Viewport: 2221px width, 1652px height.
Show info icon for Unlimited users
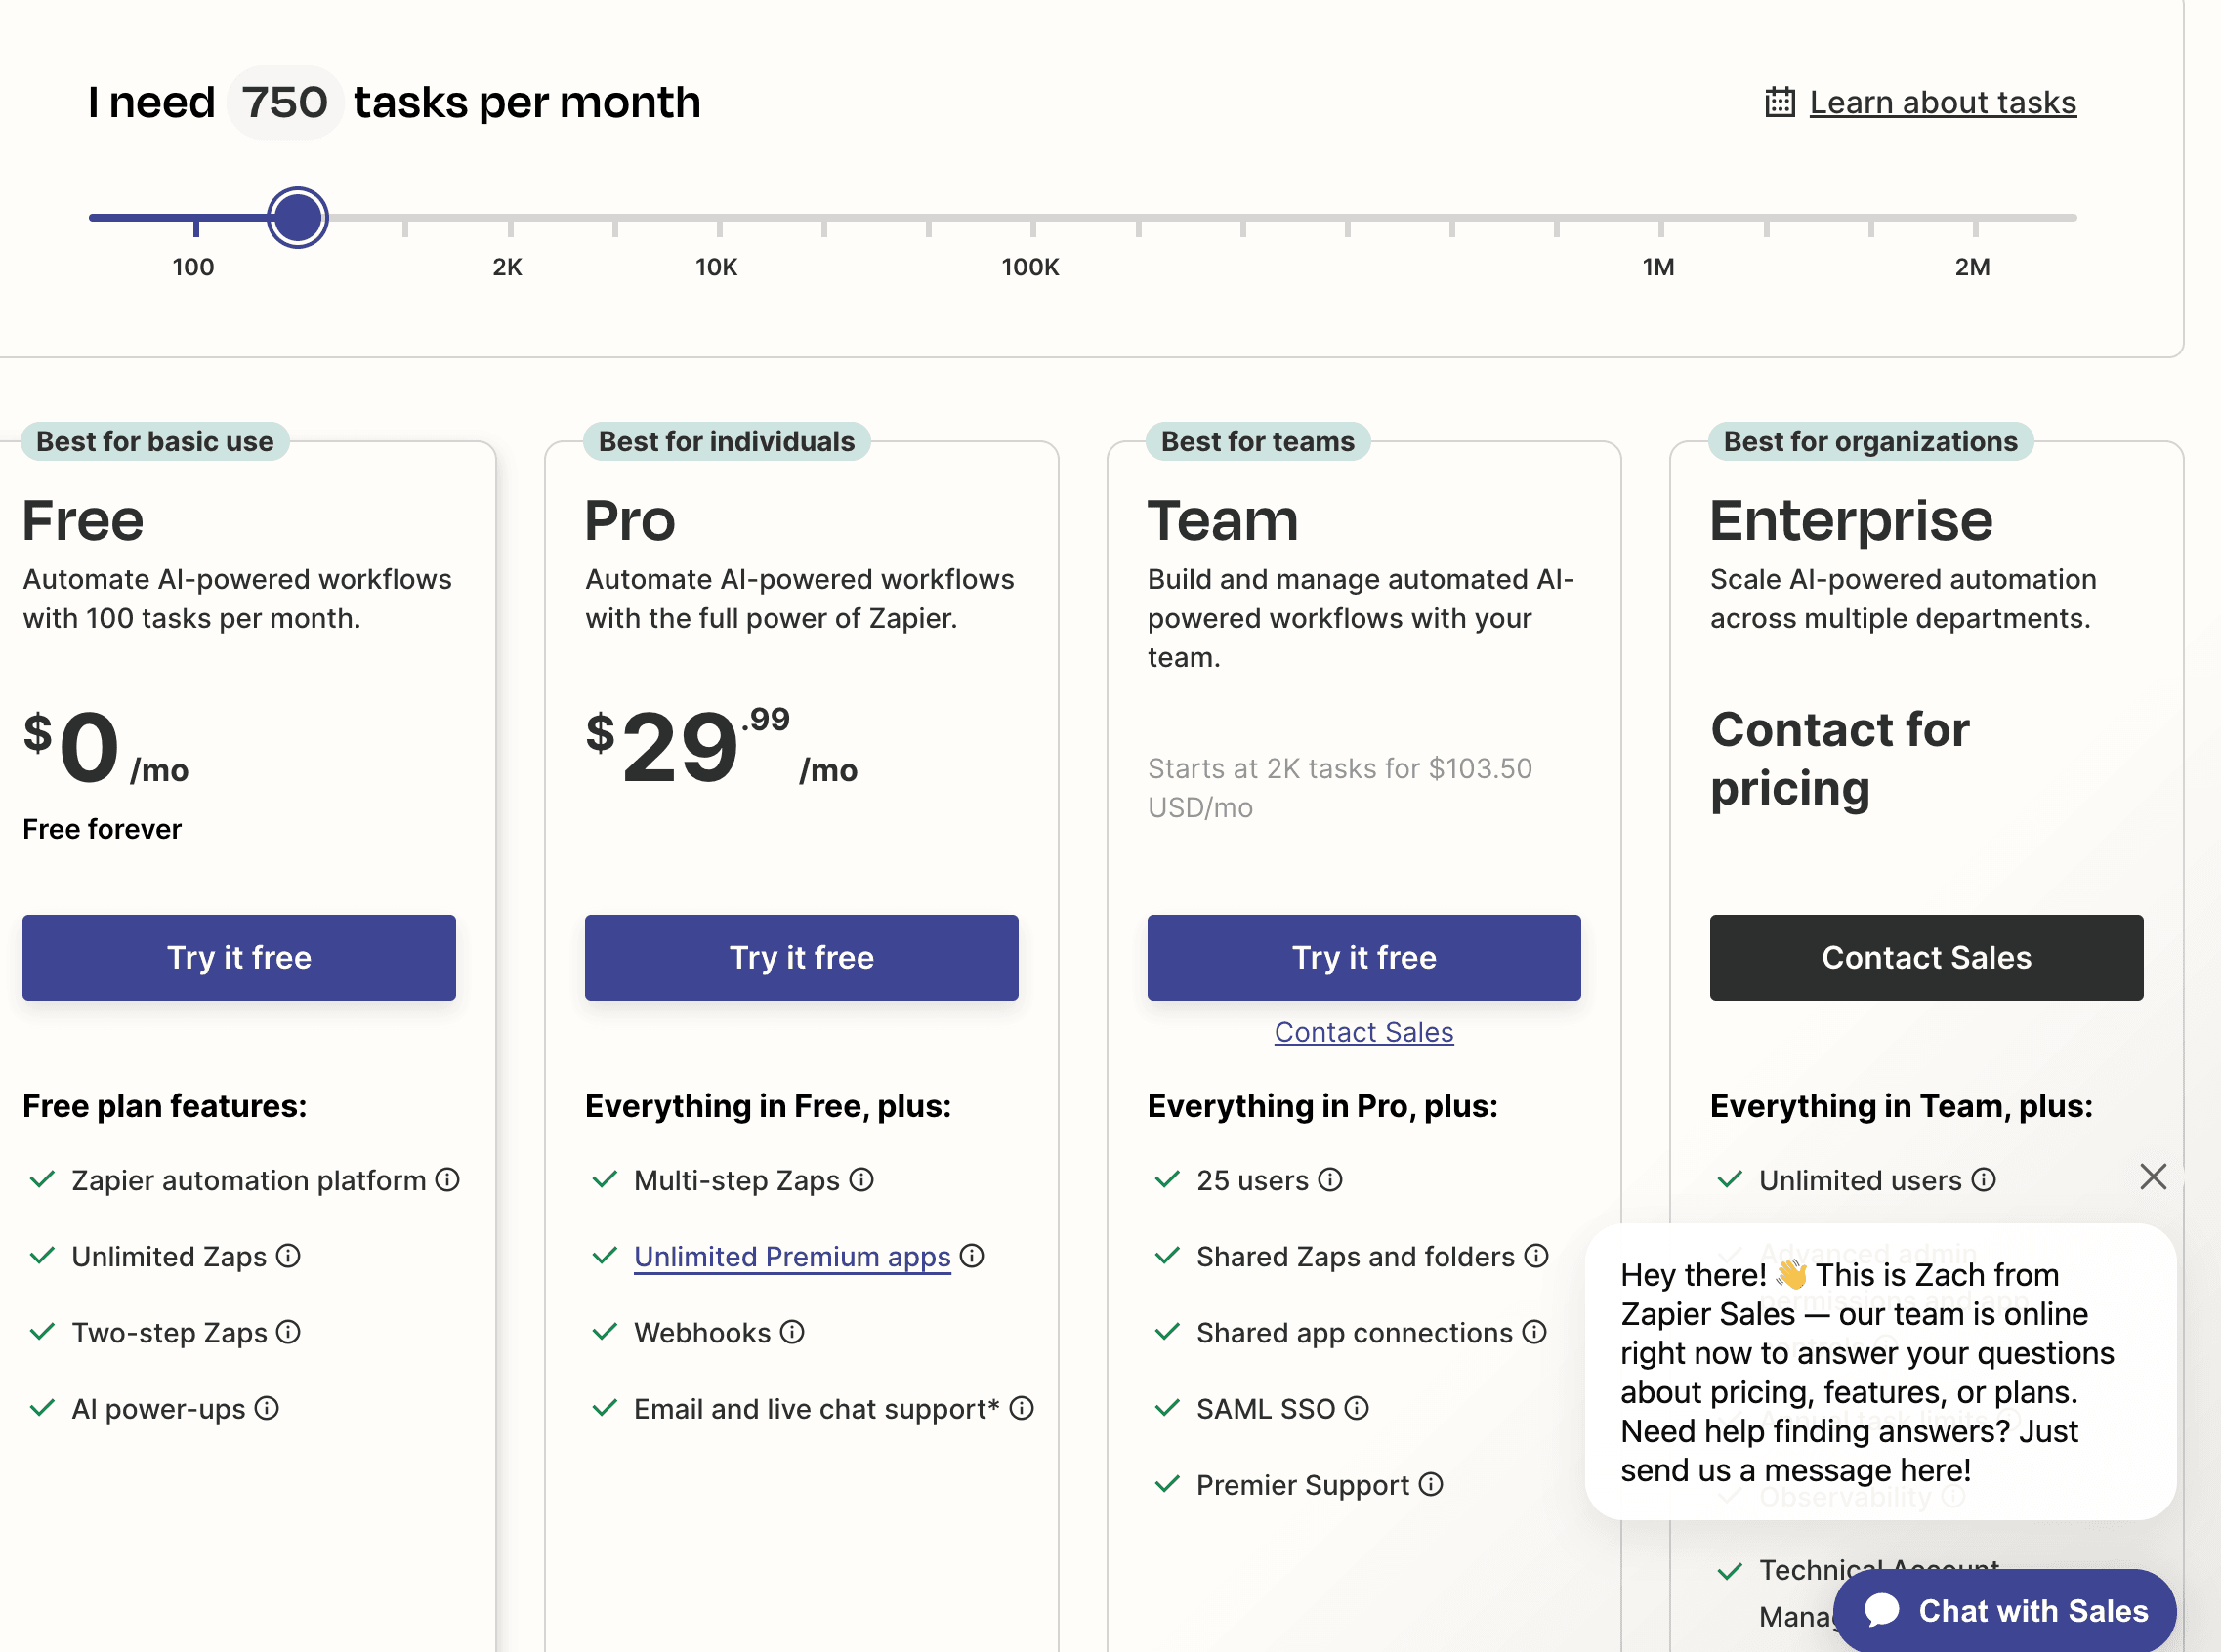coord(1984,1180)
